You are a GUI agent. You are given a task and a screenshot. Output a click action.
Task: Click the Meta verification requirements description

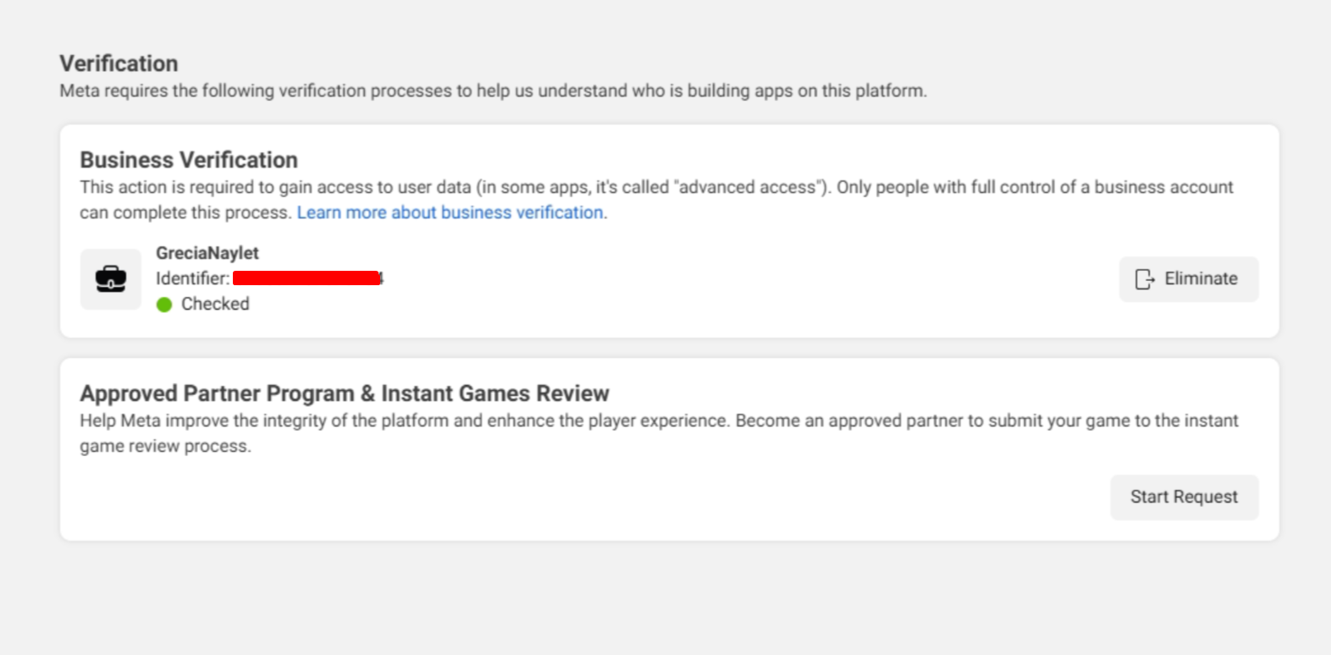pos(494,91)
